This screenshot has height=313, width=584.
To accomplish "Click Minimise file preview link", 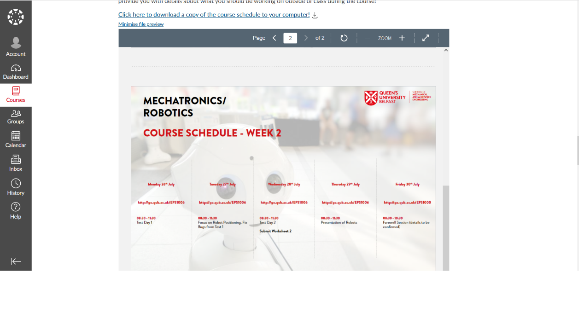I will point(141,24).
